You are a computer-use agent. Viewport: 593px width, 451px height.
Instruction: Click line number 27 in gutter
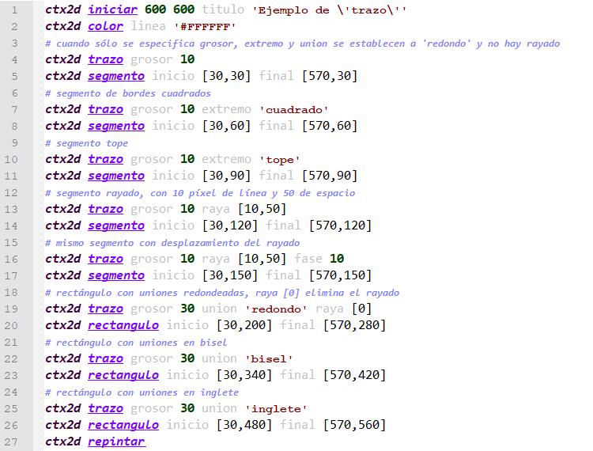(x=11, y=442)
